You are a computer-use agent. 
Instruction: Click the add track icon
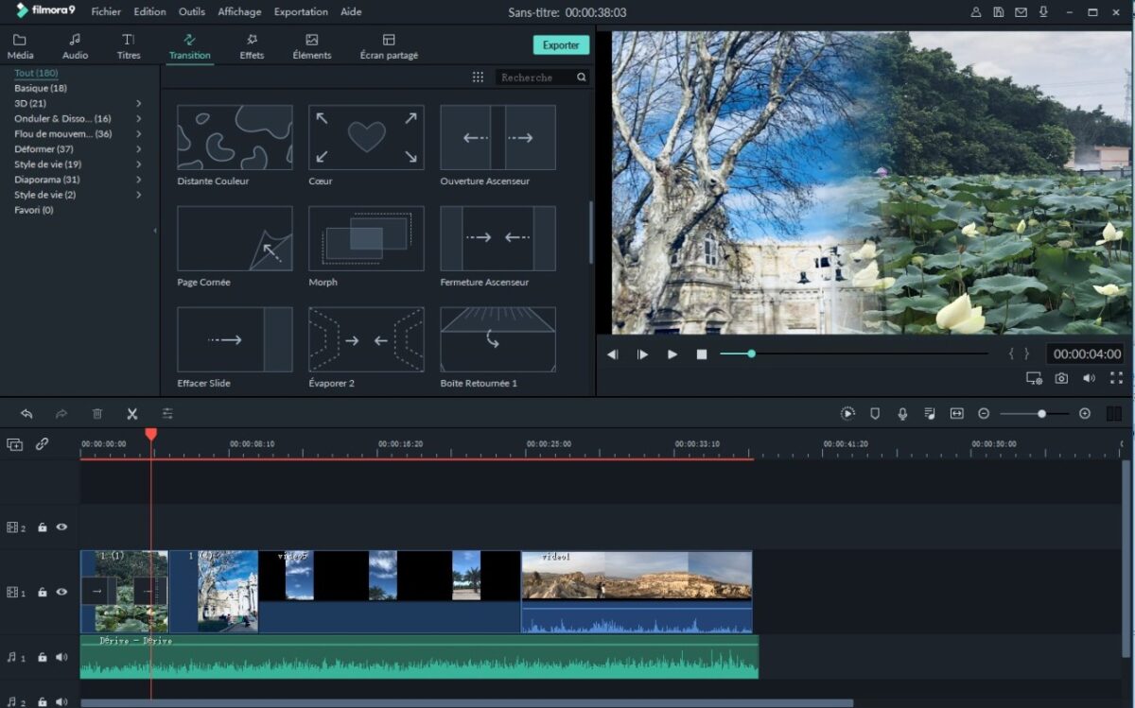(14, 444)
